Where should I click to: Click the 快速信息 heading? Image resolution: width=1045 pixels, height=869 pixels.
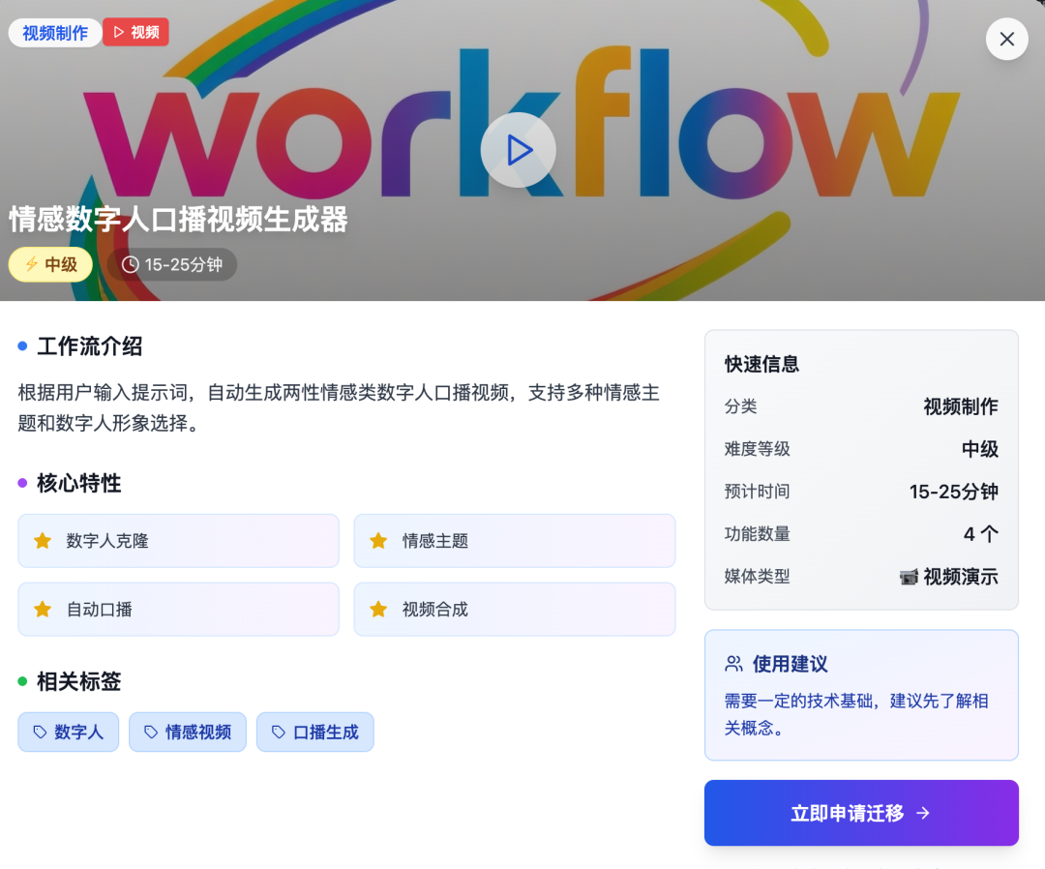point(761,364)
